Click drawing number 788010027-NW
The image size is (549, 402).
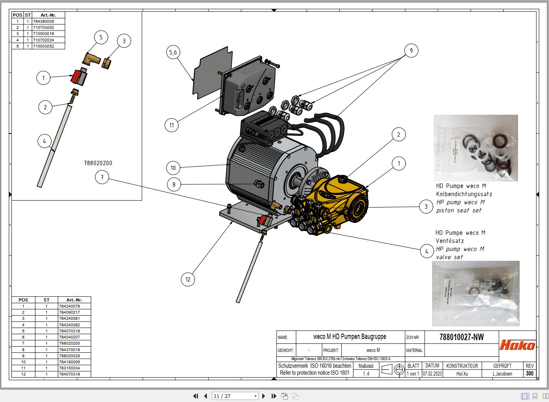tap(461, 337)
